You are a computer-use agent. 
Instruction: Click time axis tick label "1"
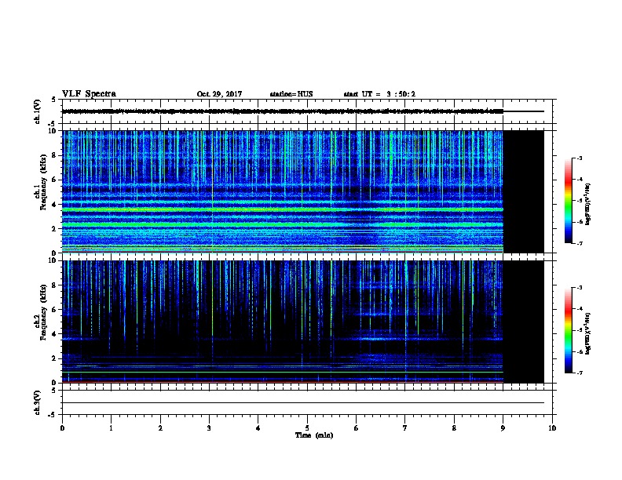(x=111, y=428)
